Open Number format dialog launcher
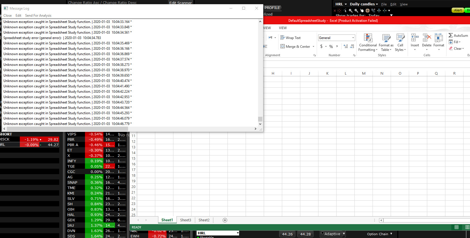Viewport: 470px width, 238px height. click(x=354, y=55)
